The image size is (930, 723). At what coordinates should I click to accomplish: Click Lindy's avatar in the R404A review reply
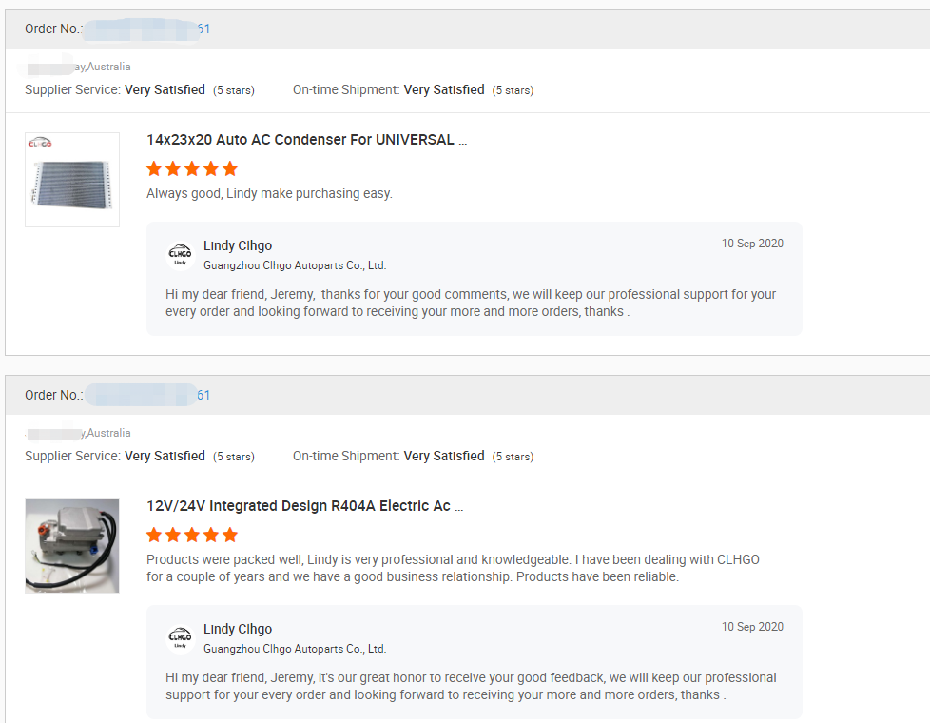pos(180,638)
